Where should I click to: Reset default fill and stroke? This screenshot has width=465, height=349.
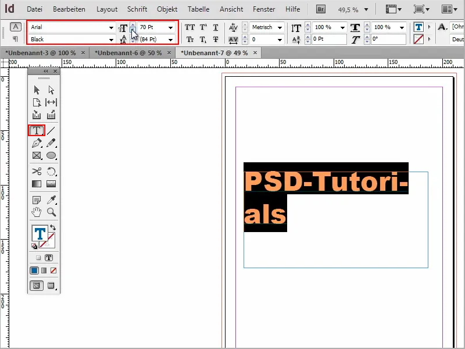[34, 246]
